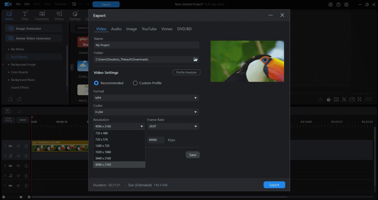Lock video track 3
This screenshot has height=200, width=378.
[x=26, y=146]
